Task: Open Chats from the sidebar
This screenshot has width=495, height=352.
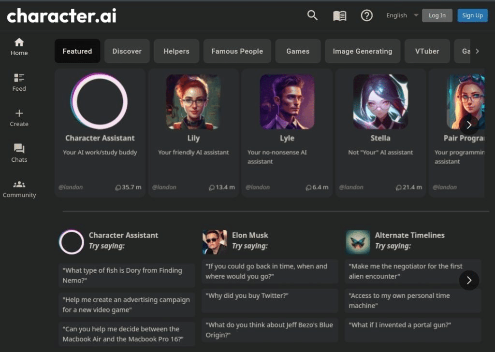Action: click(19, 153)
